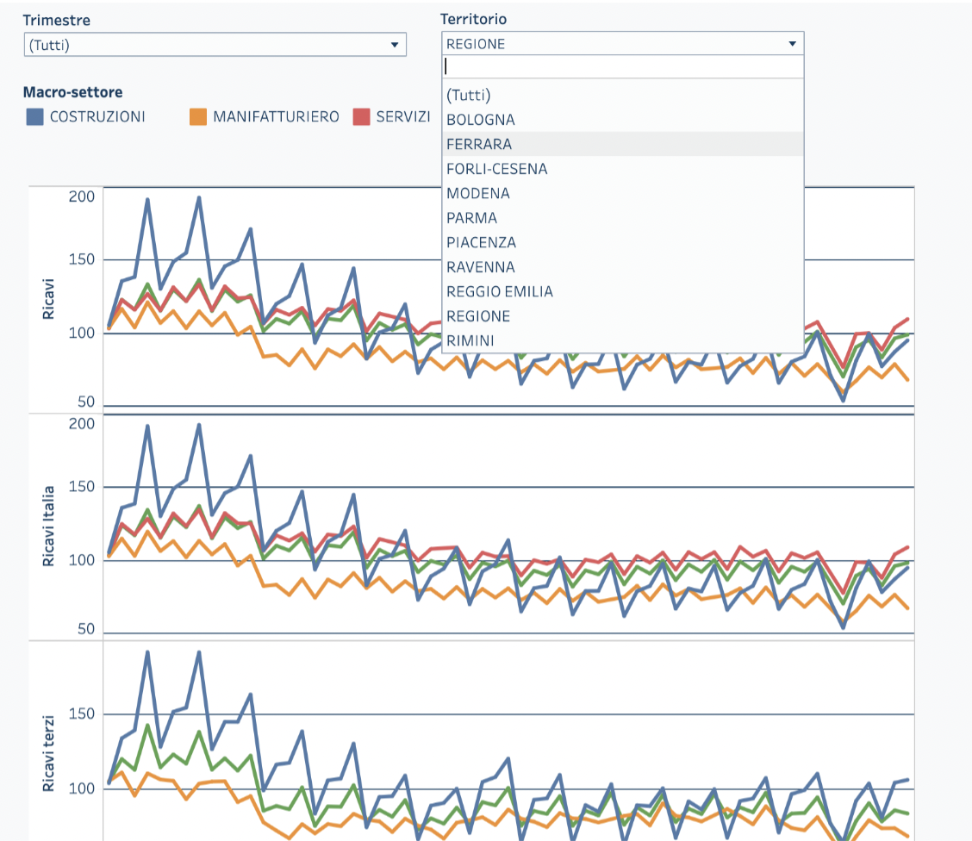
Task: Open the Trimestre dropdown
Action: pos(215,45)
